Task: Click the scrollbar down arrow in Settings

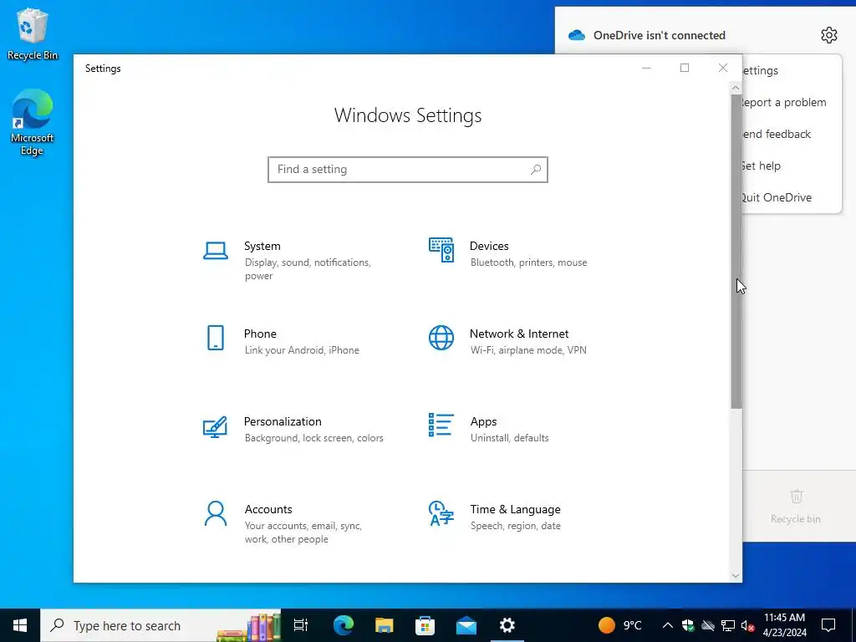Action: coord(736,576)
